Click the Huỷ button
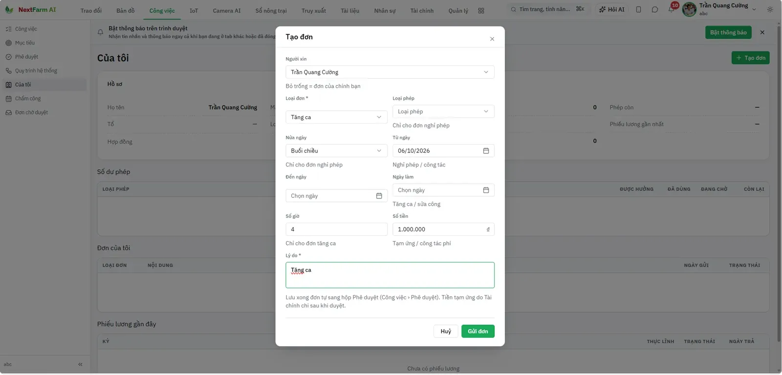 point(446,332)
